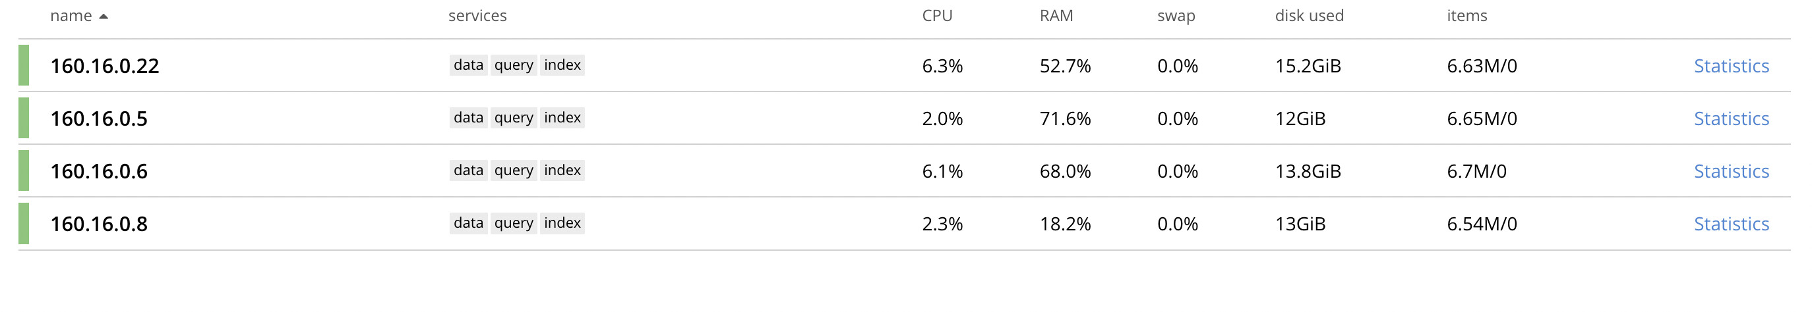The width and height of the screenshot is (1812, 312).
Task: Sort the table by RAM column
Action: point(1056,15)
